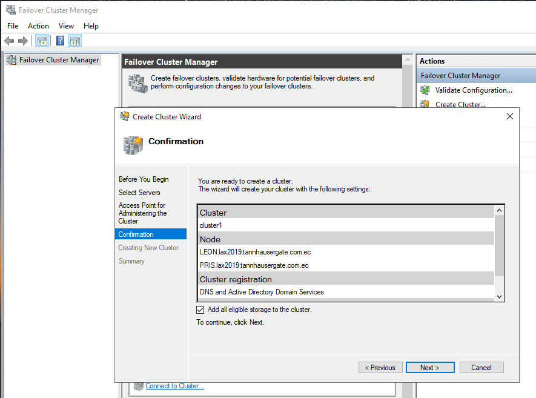This screenshot has height=398, width=536.
Task: Select the Failover Cluster Manager tree node
Action: point(59,60)
